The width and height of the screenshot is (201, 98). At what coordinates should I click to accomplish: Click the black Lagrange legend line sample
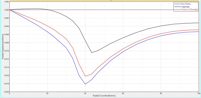(x=177, y=7)
